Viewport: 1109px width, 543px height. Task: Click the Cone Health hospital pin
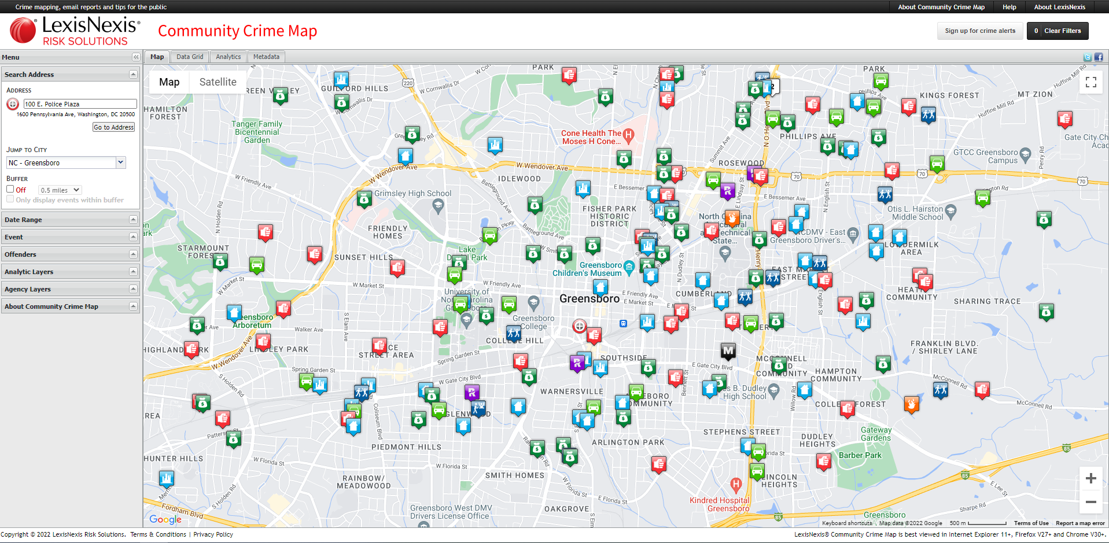pos(629,135)
